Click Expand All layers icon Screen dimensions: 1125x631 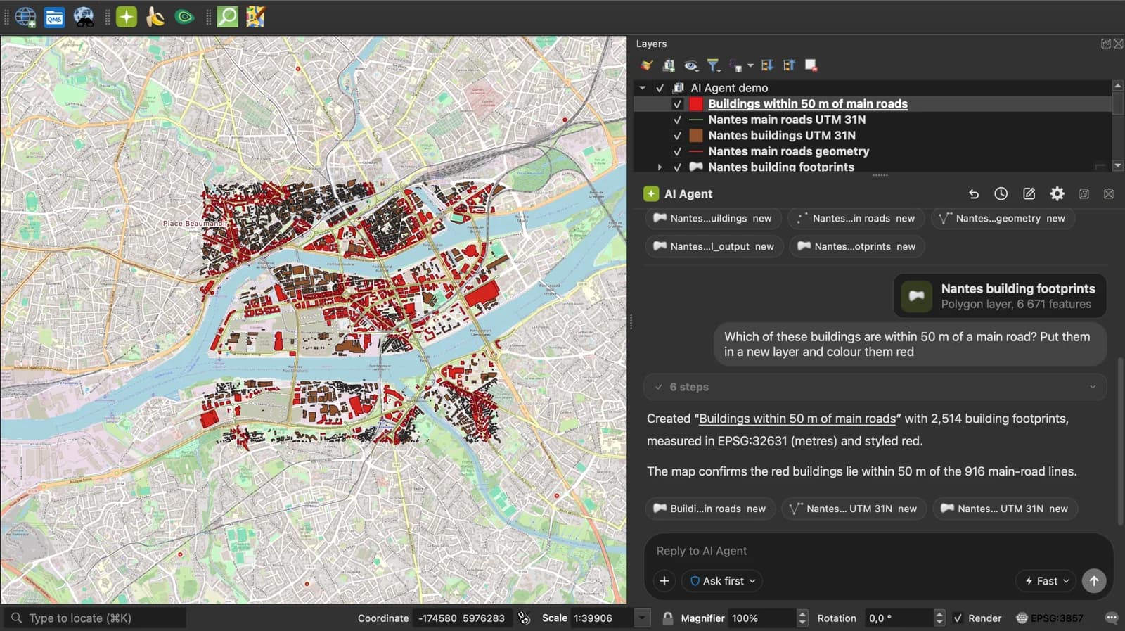click(x=767, y=65)
